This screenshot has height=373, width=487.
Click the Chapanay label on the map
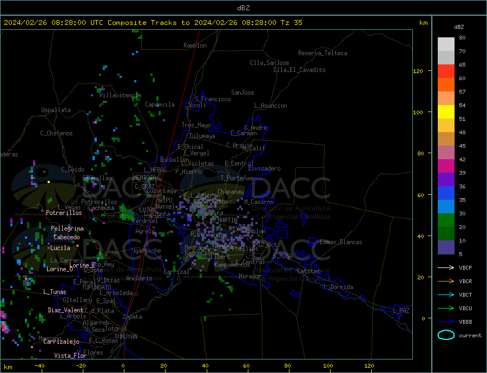coord(231,192)
